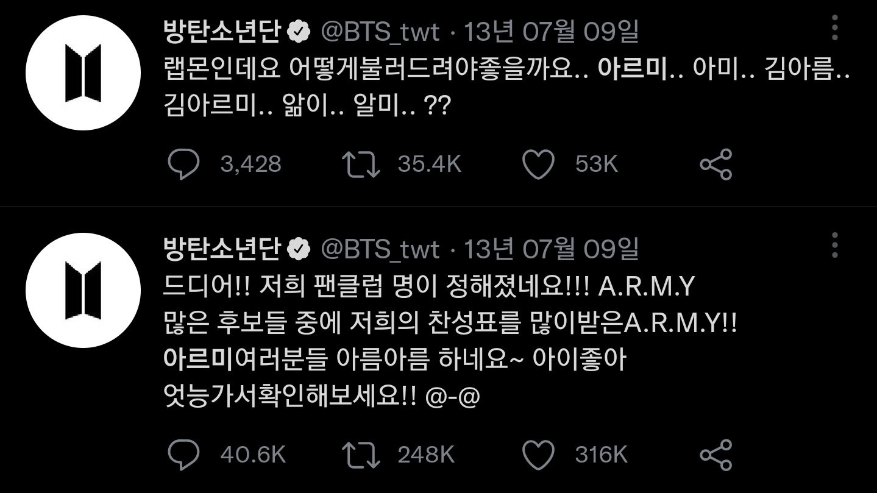The width and height of the screenshot is (877, 493).
Task: Open BTS profile picture on first tweet
Action: (83, 73)
